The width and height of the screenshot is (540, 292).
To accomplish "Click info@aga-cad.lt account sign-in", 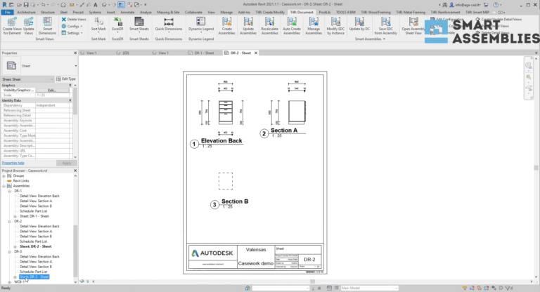I will coord(465,5).
